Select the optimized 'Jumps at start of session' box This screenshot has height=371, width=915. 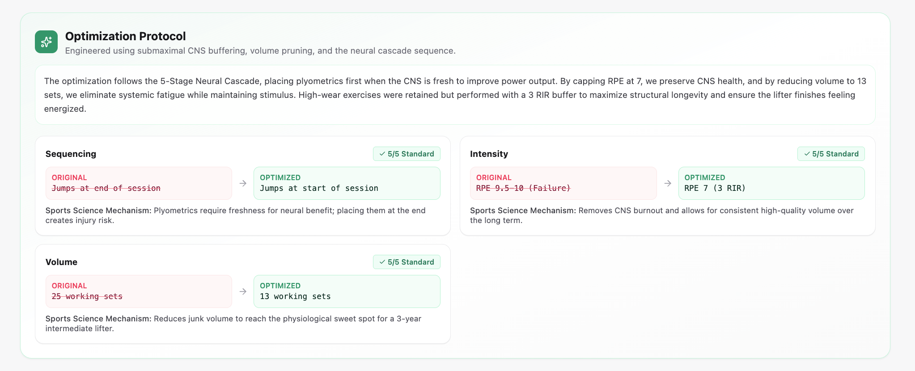pyautogui.click(x=347, y=183)
